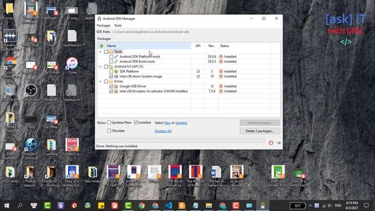Viewport: 375px width, 211px height.
Task: Click the Delete 3 packages button
Action: pyautogui.click(x=260, y=131)
